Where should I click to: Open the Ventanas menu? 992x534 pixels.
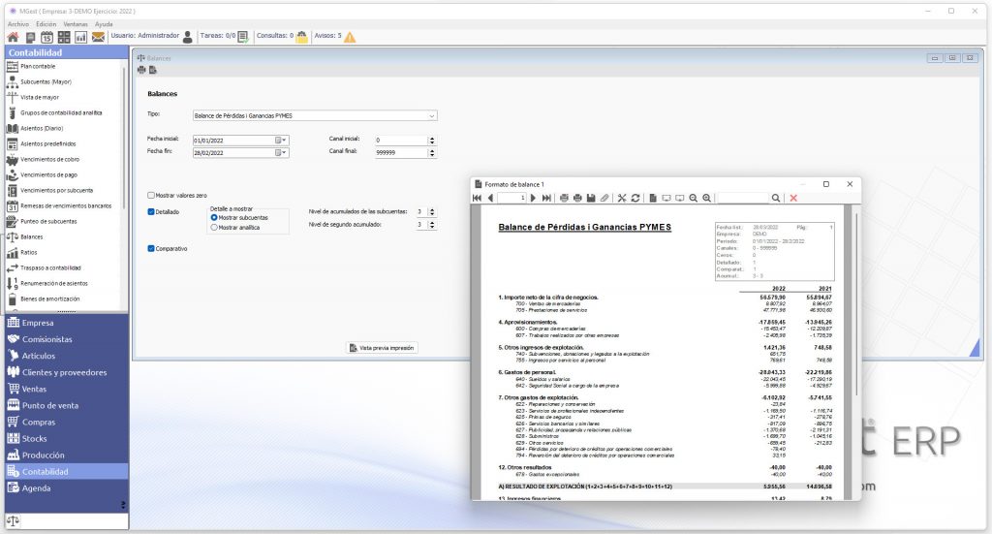(76, 24)
